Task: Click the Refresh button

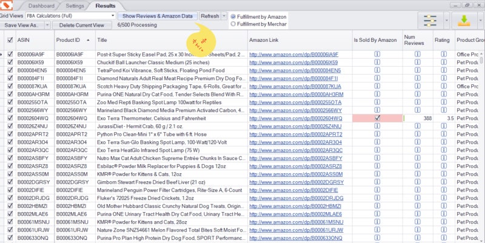Action: (210, 16)
